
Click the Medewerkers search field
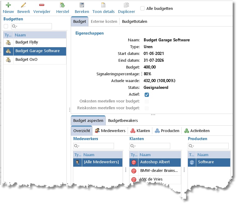(x=94, y=146)
